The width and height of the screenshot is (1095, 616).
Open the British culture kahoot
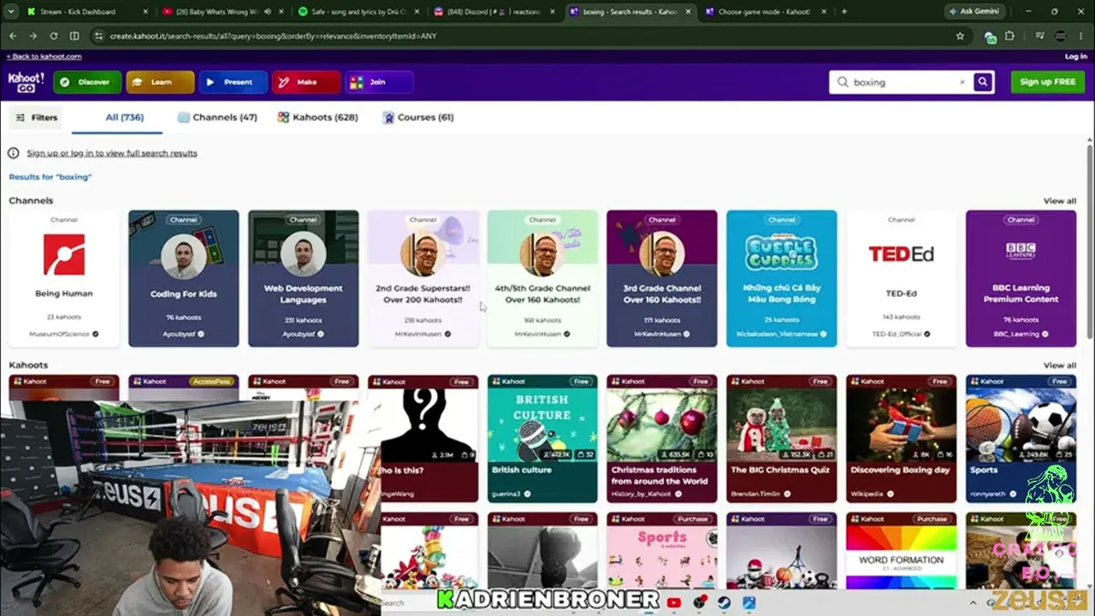pyautogui.click(x=542, y=439)
